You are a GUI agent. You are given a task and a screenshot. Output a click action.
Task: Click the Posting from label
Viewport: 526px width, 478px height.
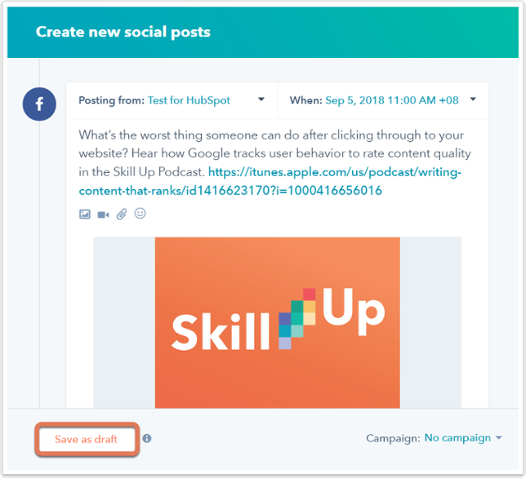coord(111,100)
